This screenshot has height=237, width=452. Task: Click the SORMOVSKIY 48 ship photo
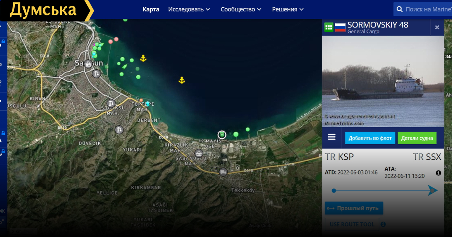383,82
